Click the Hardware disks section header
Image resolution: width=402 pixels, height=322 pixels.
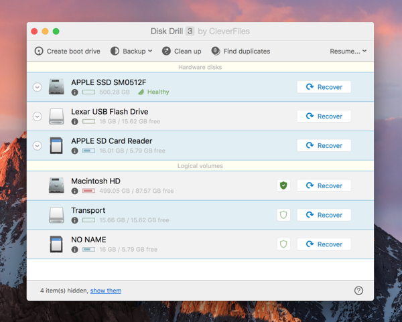[x=200, y=67]
